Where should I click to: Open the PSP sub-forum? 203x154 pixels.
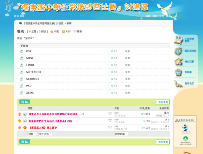coord(29,51)
